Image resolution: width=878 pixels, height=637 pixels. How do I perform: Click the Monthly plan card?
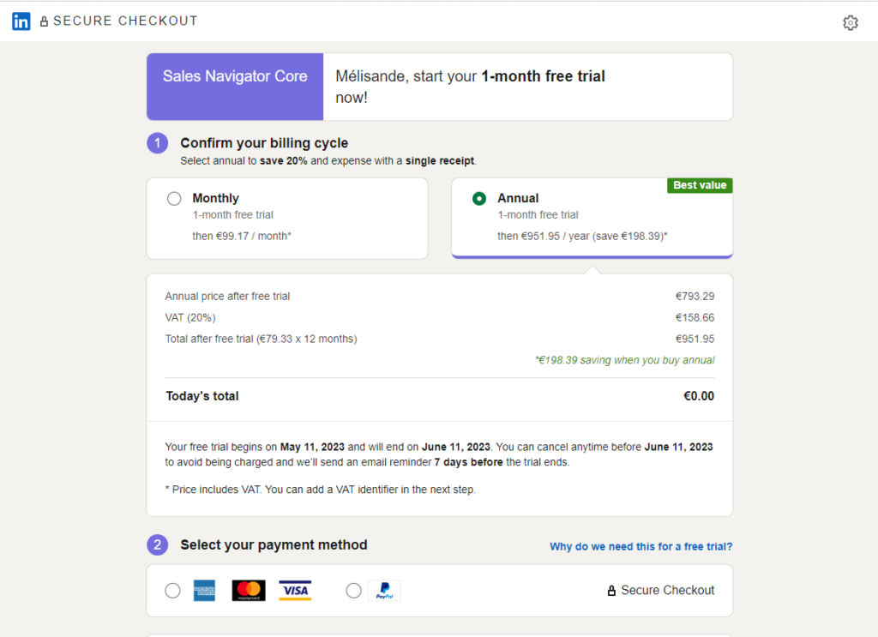(286, 218)
